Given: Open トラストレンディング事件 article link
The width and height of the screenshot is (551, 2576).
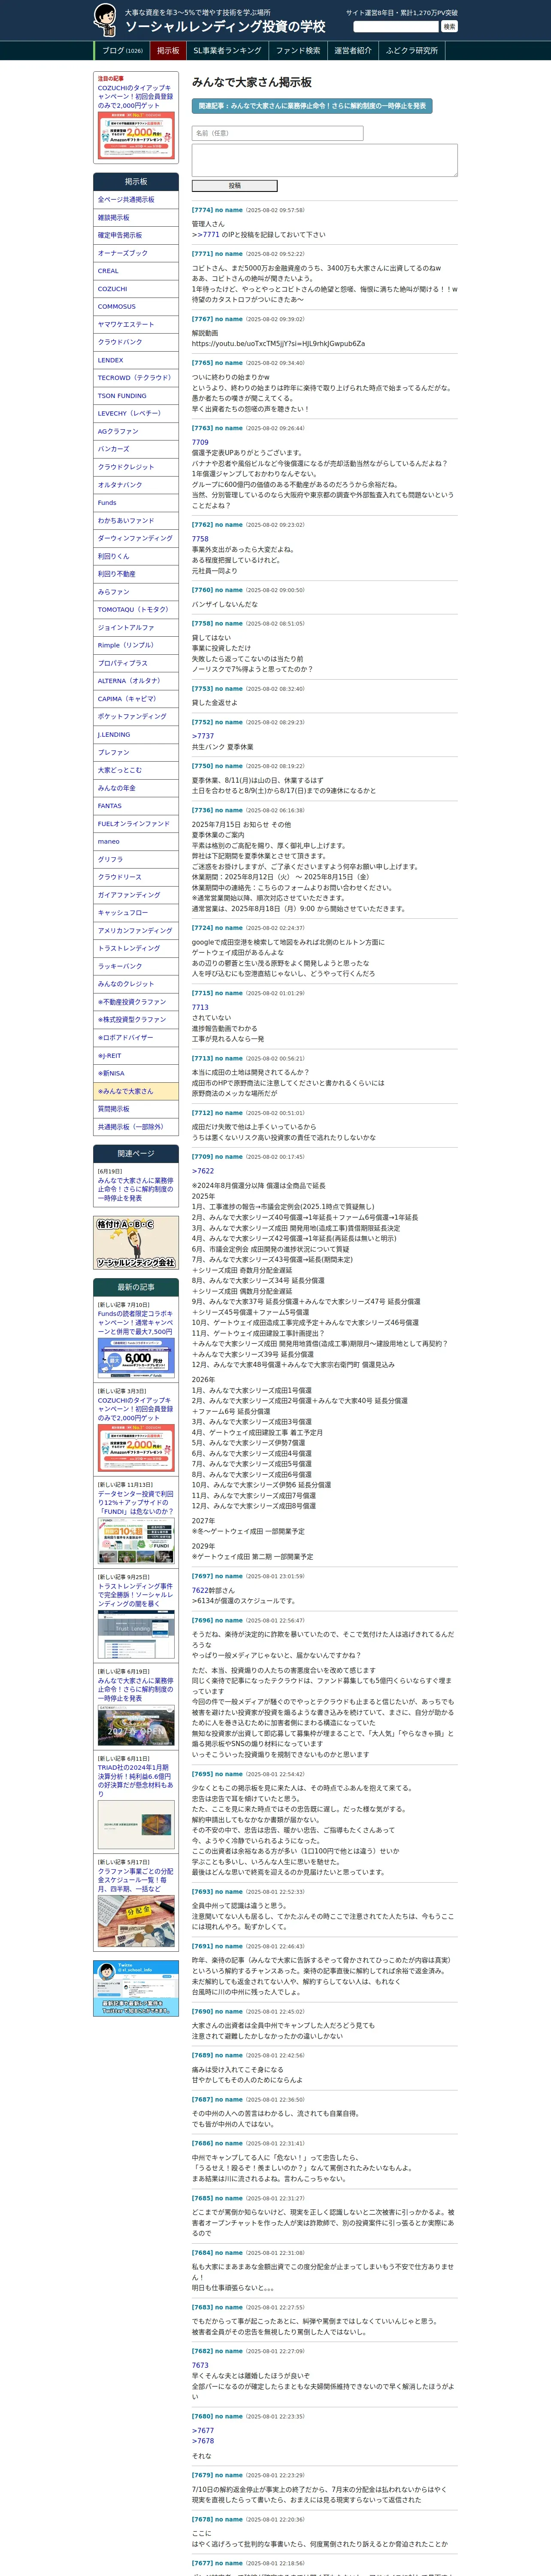Looking at the screenshot, I should [135, 1594].
